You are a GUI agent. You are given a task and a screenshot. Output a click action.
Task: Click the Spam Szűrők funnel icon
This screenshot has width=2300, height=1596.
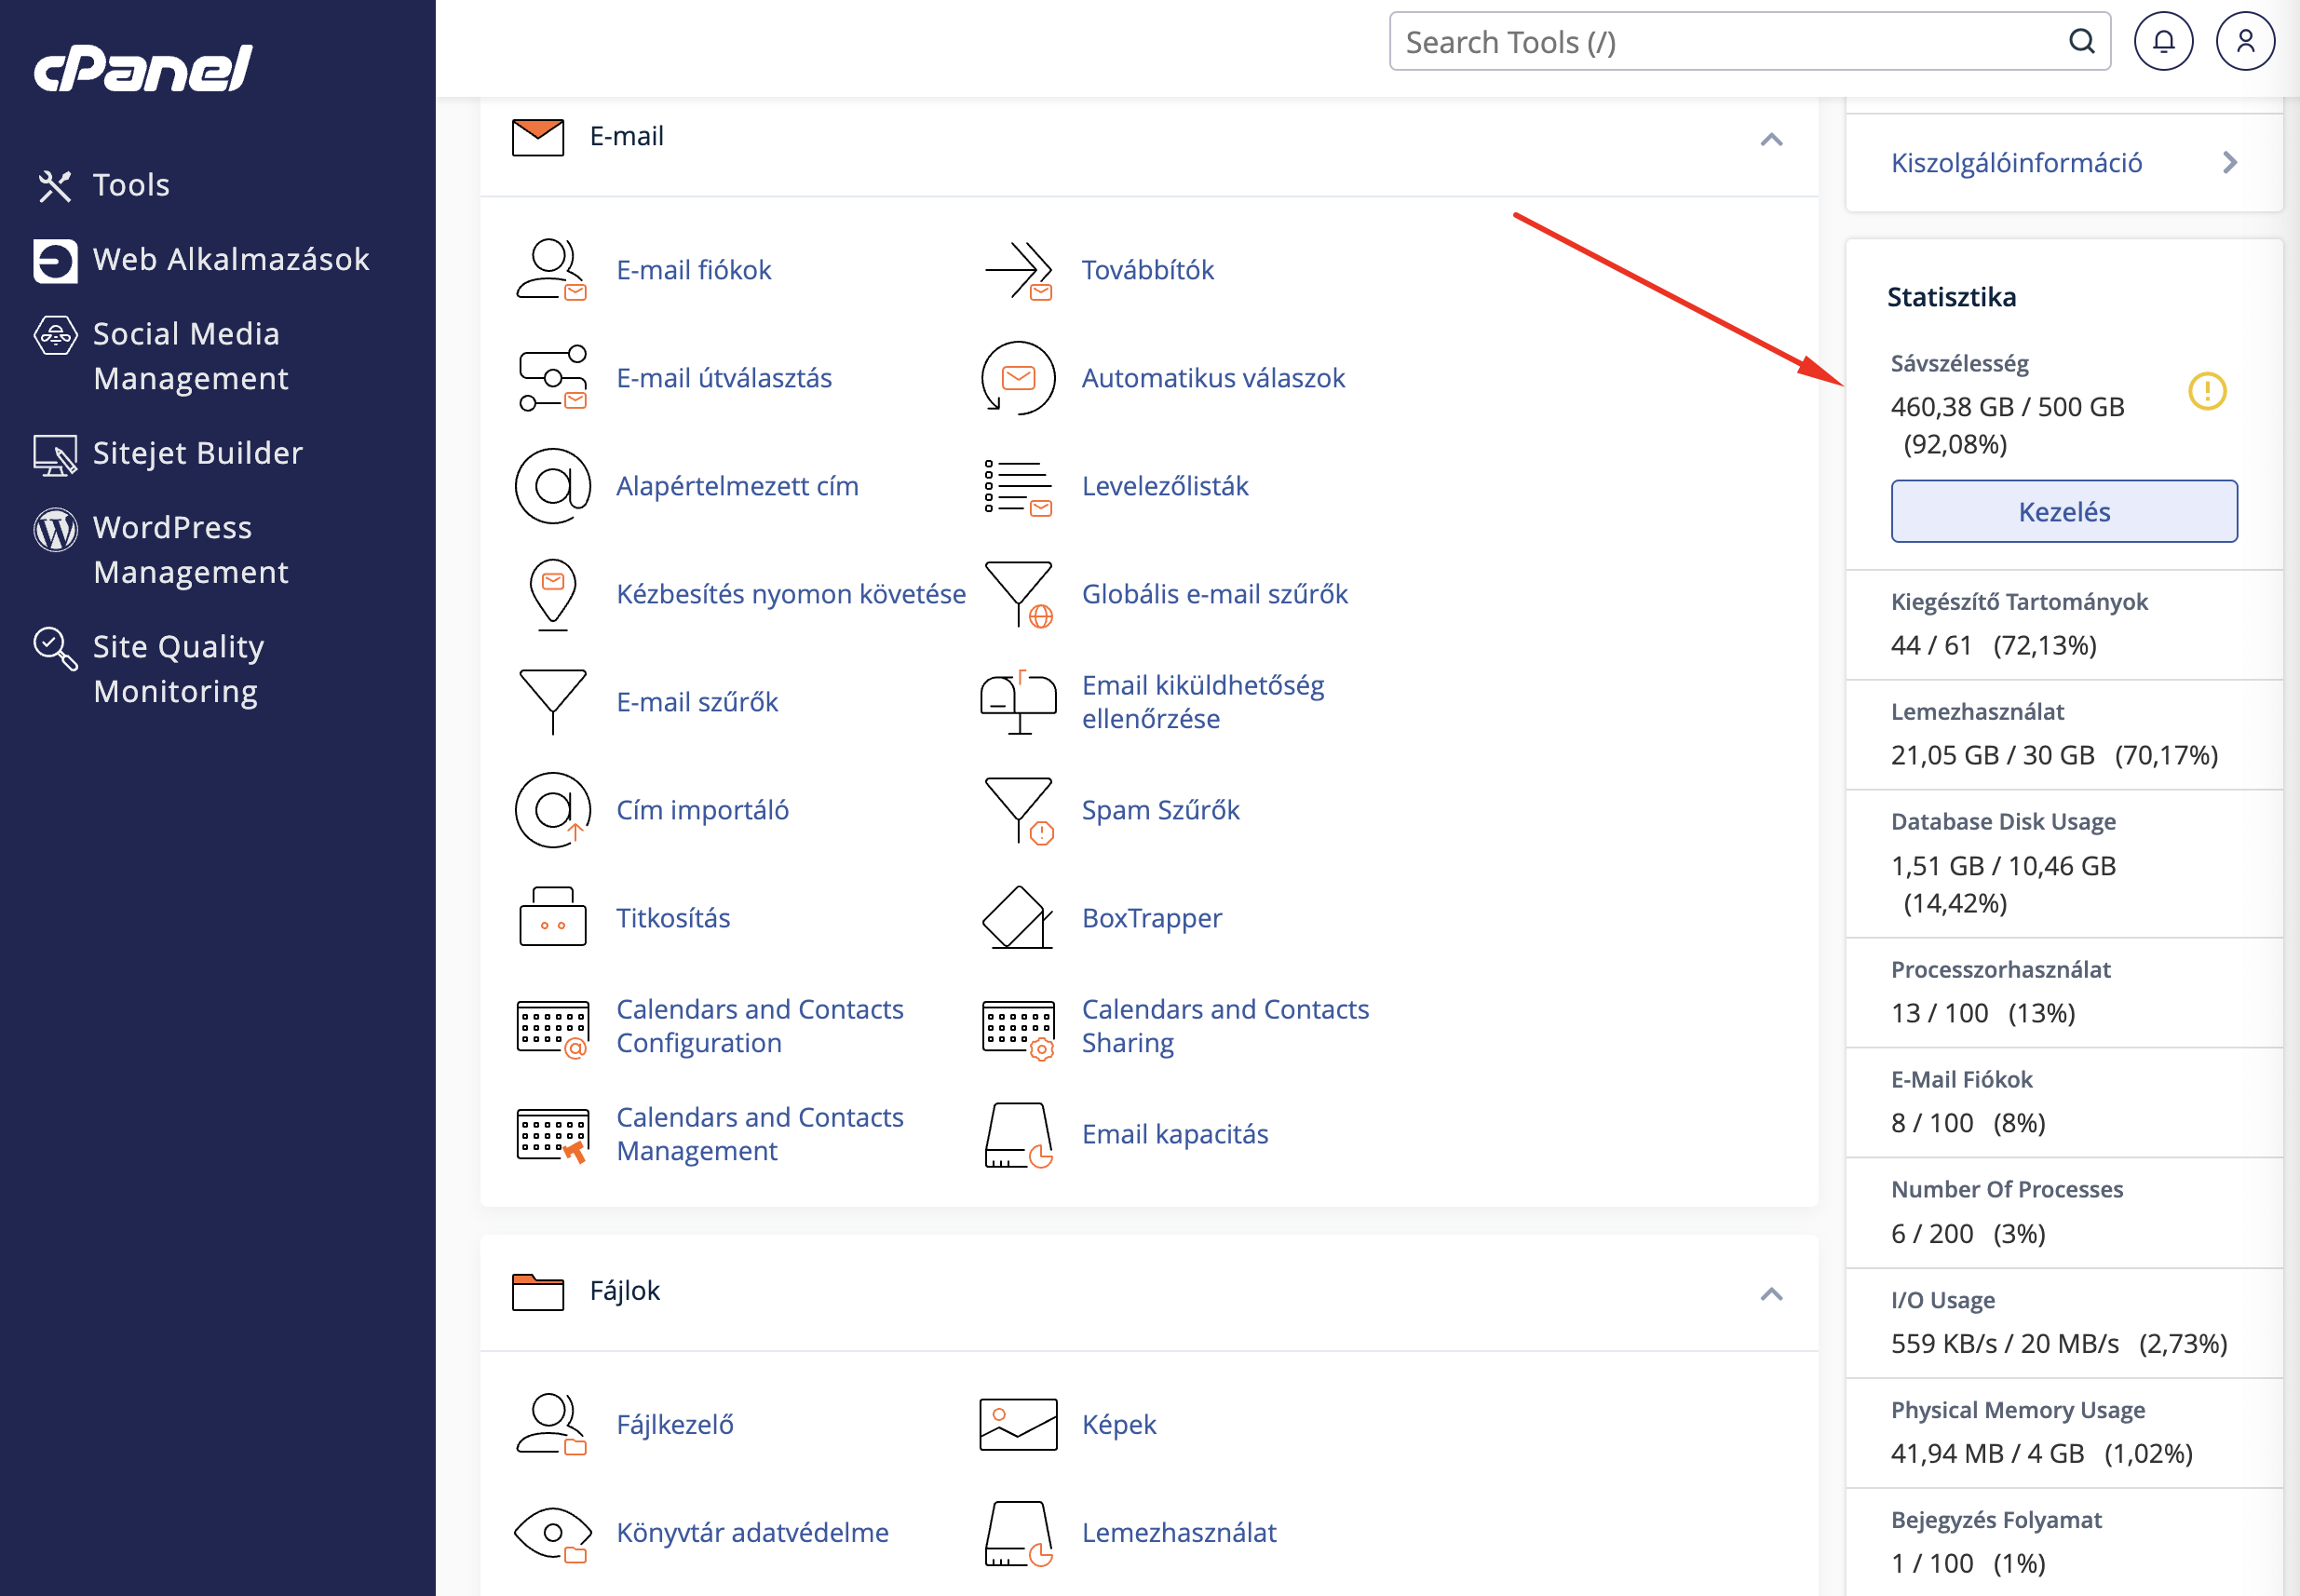point(1017,810)
